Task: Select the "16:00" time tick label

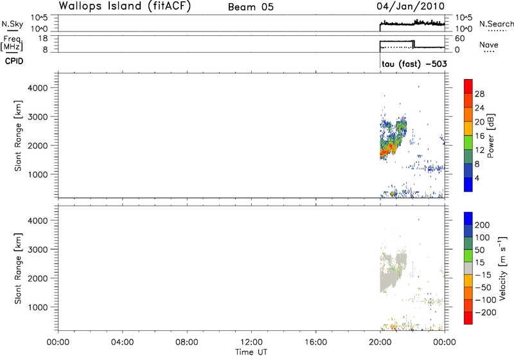Action: tap(315, 343)
